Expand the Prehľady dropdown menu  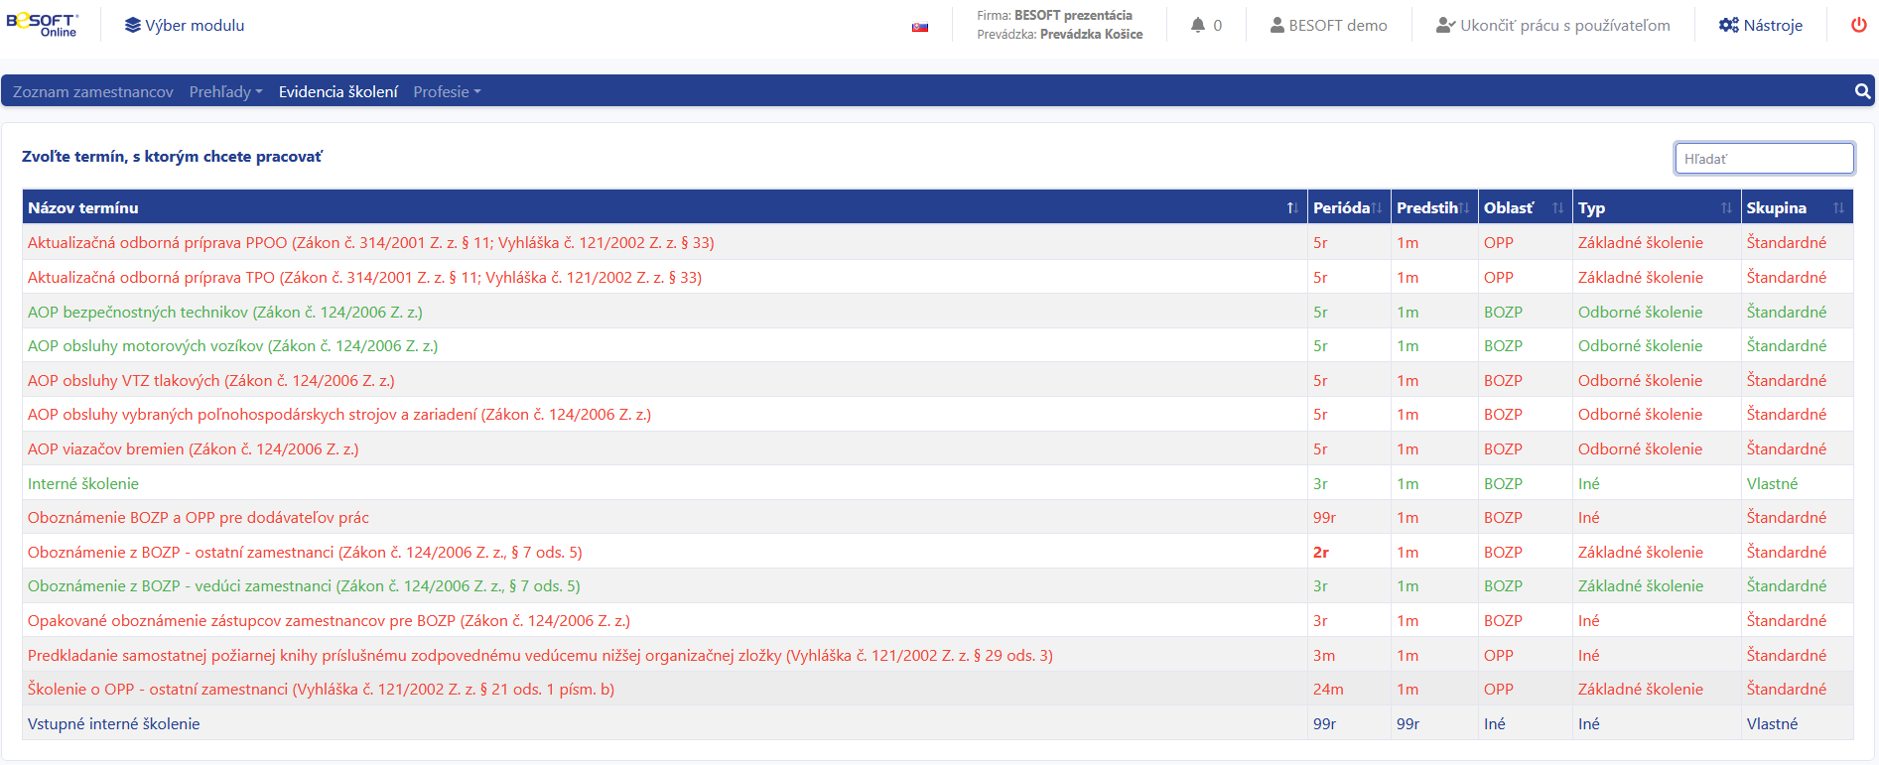point(225,91)
